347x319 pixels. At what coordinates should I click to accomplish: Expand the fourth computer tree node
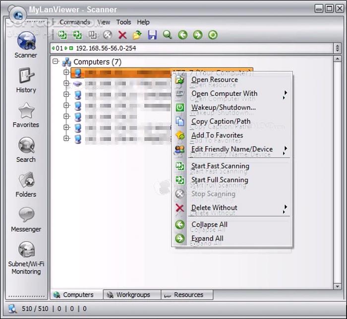[x=66, y=105]
